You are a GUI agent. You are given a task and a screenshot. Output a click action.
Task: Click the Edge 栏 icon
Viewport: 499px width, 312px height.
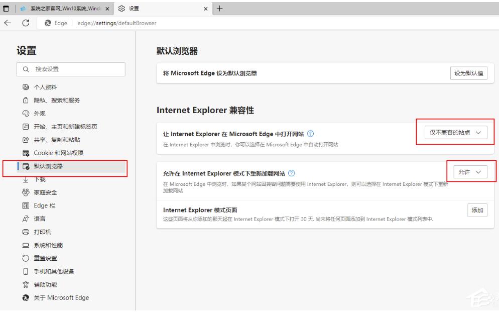pyautogui.click(x=26, y=205)
